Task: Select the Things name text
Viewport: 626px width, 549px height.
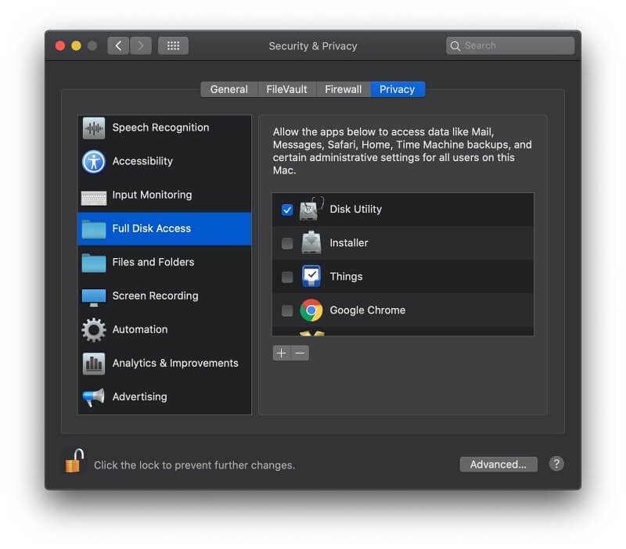Action: (346, 277)
